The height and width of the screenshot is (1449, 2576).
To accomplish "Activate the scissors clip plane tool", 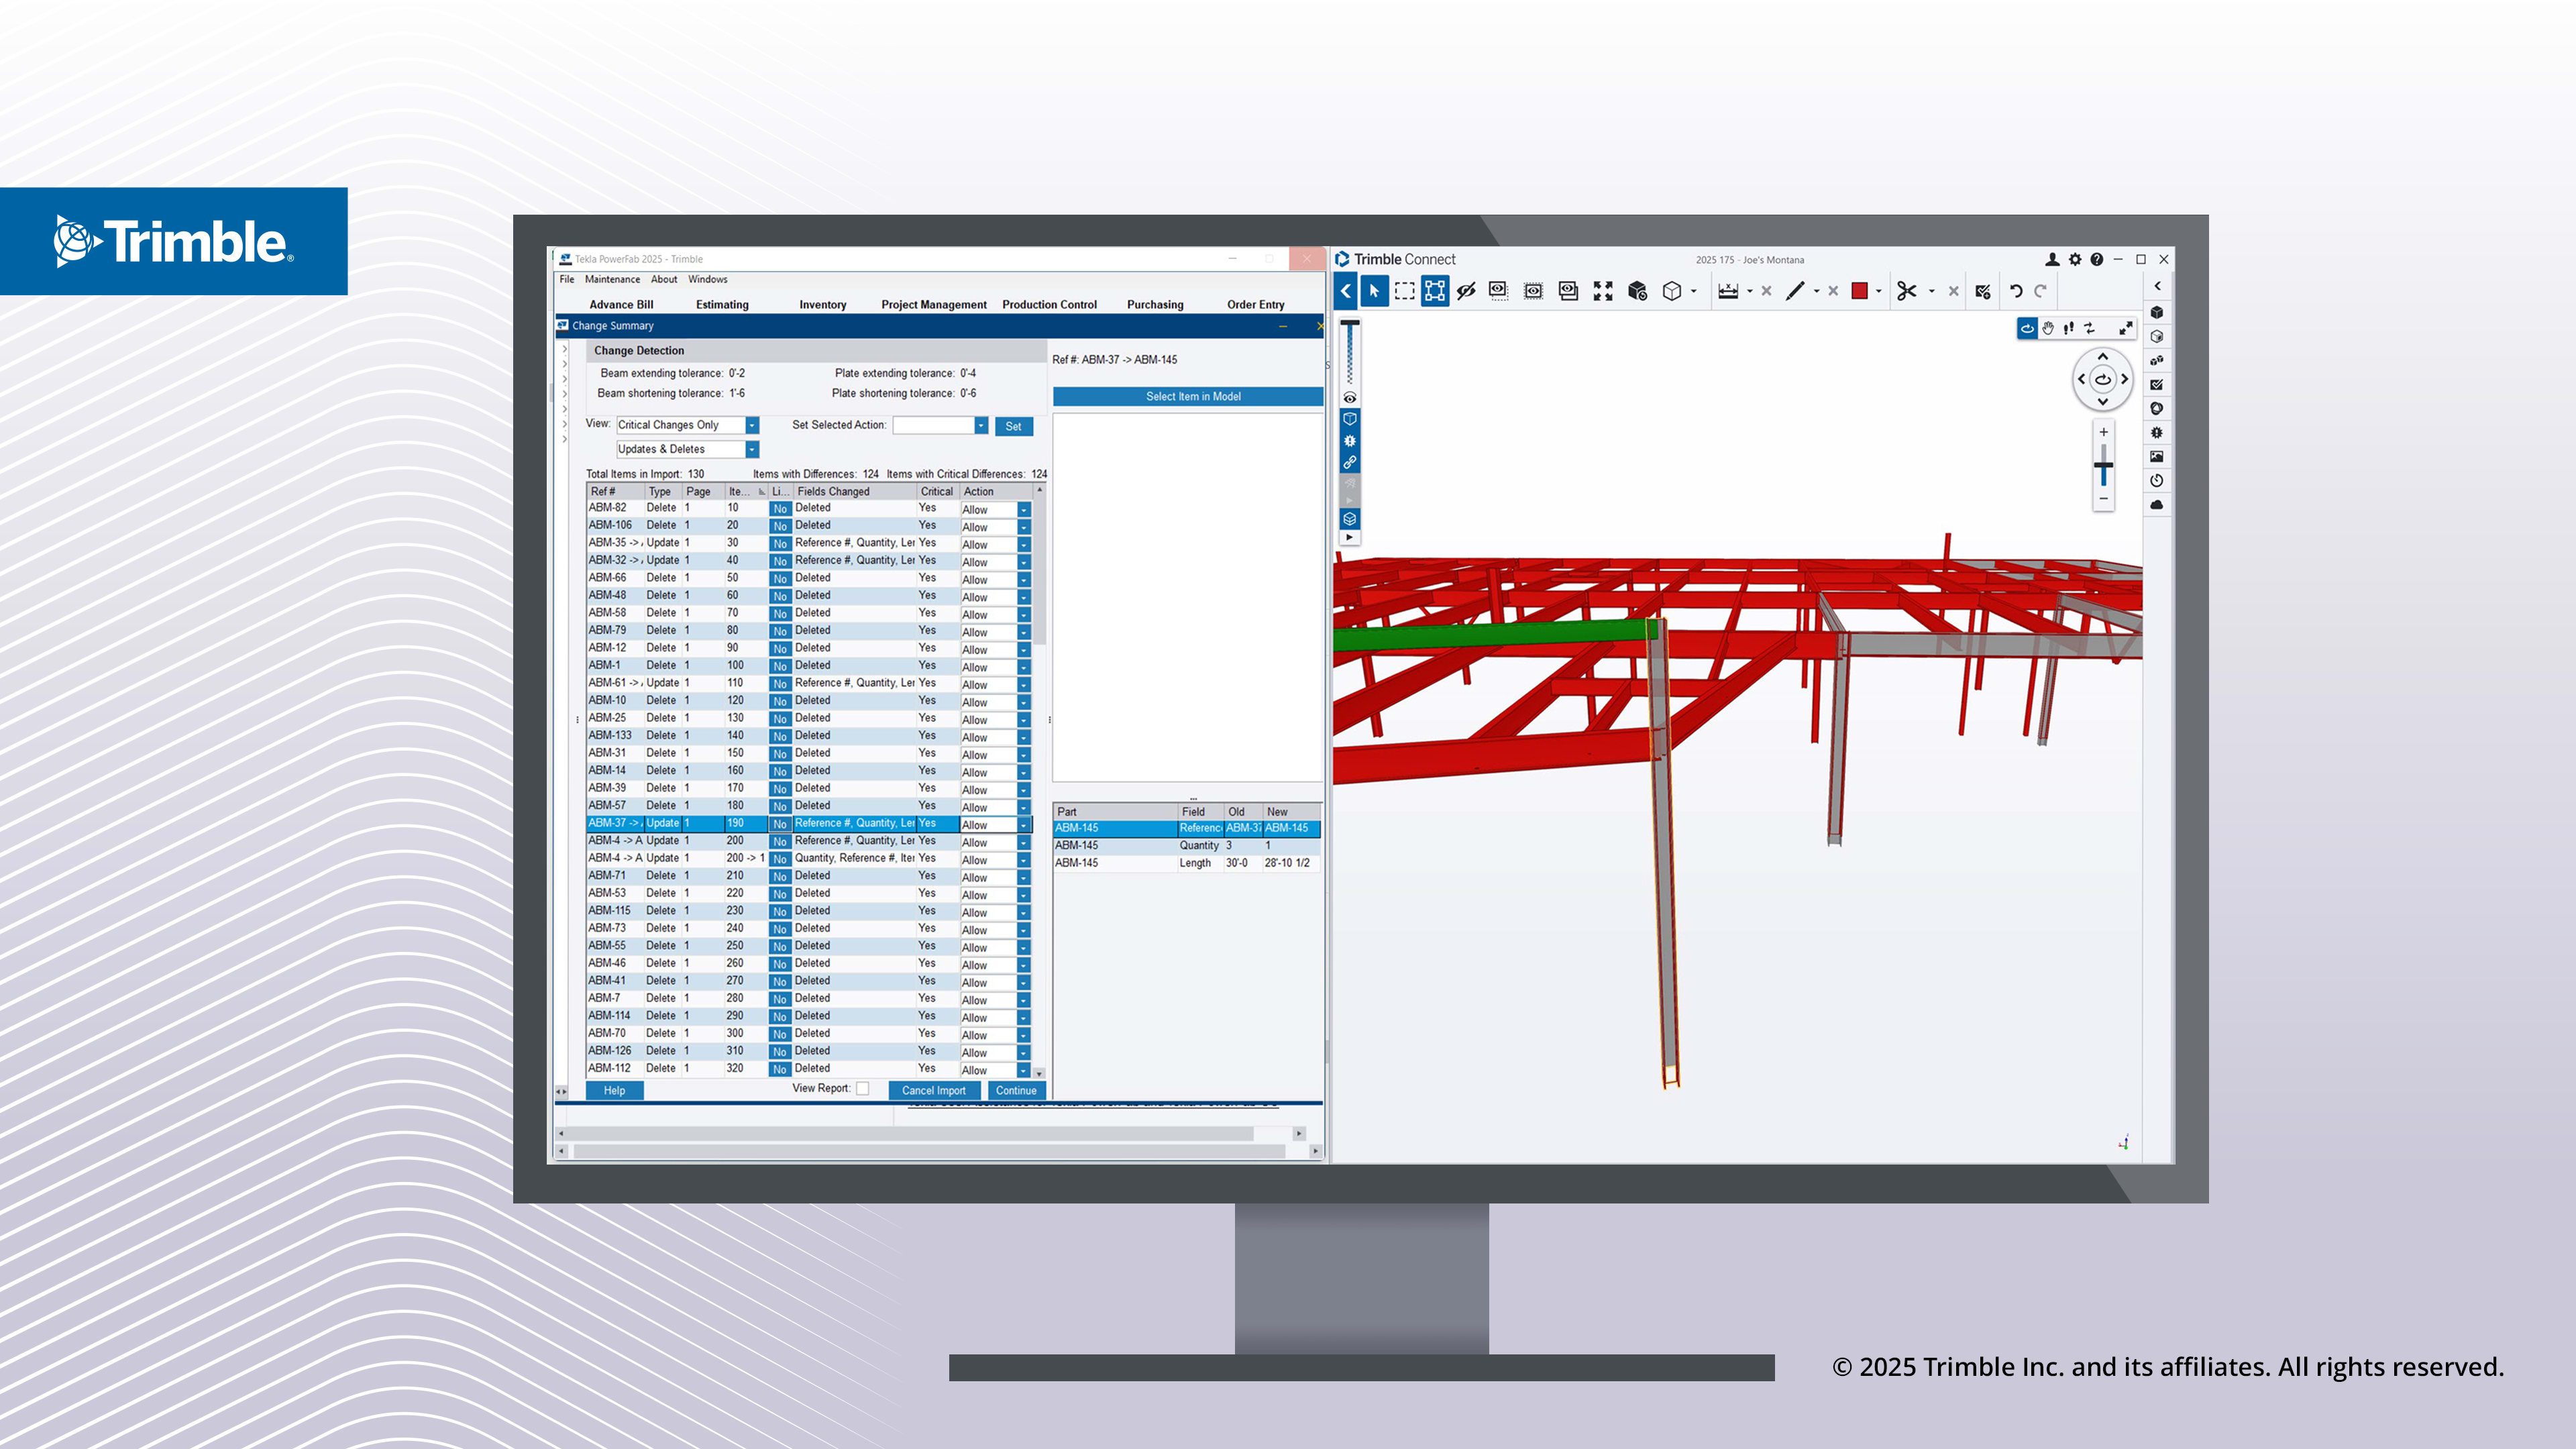I will [1907, 291].
